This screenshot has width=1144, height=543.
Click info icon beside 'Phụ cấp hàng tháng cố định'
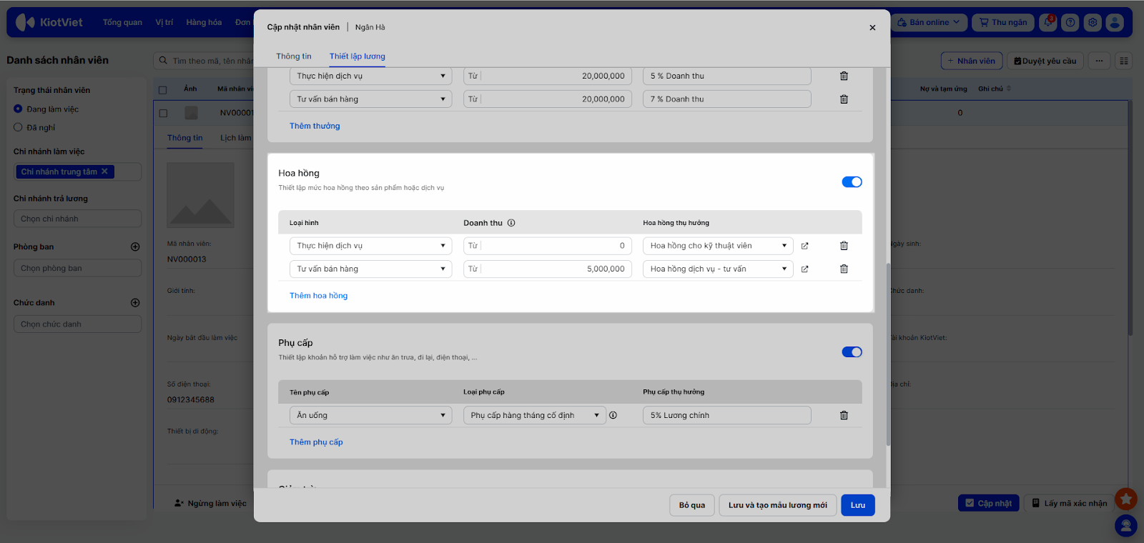coord(613,415)
